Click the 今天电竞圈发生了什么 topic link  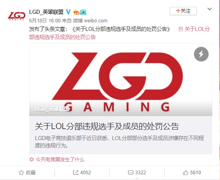pos(60,160)
